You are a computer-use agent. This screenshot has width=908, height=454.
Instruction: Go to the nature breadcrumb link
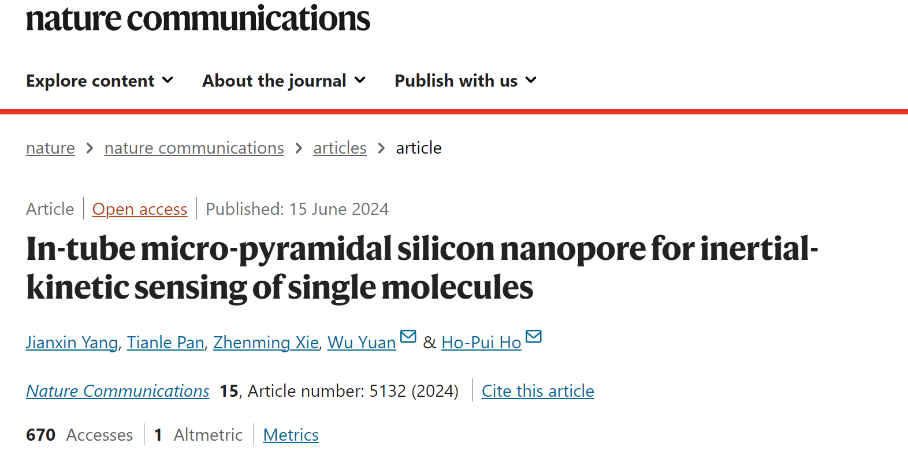50,148
